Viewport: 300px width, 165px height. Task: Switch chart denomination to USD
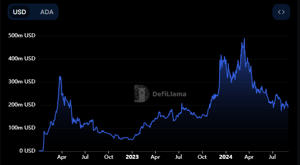pos(20,12)
